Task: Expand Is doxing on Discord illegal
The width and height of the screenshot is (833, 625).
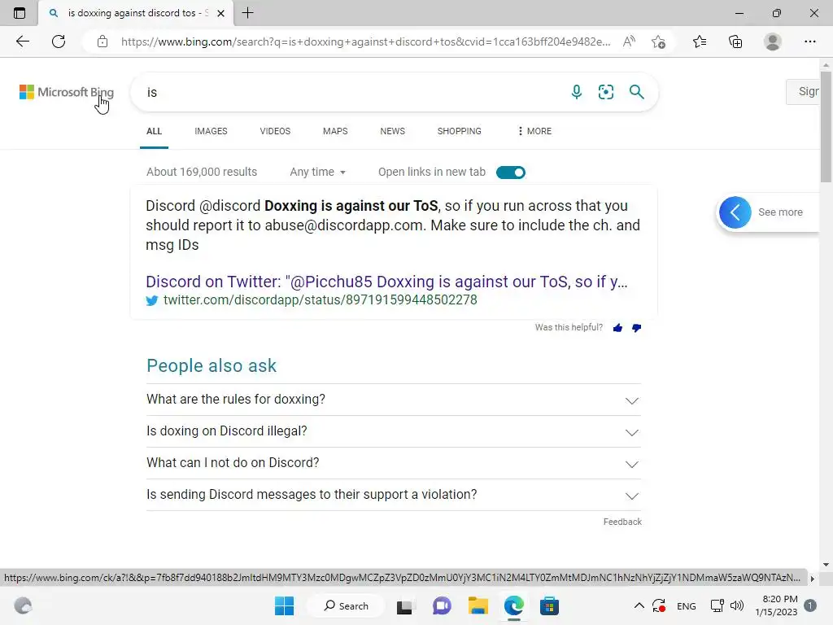Action: click(x=394, y=431)
